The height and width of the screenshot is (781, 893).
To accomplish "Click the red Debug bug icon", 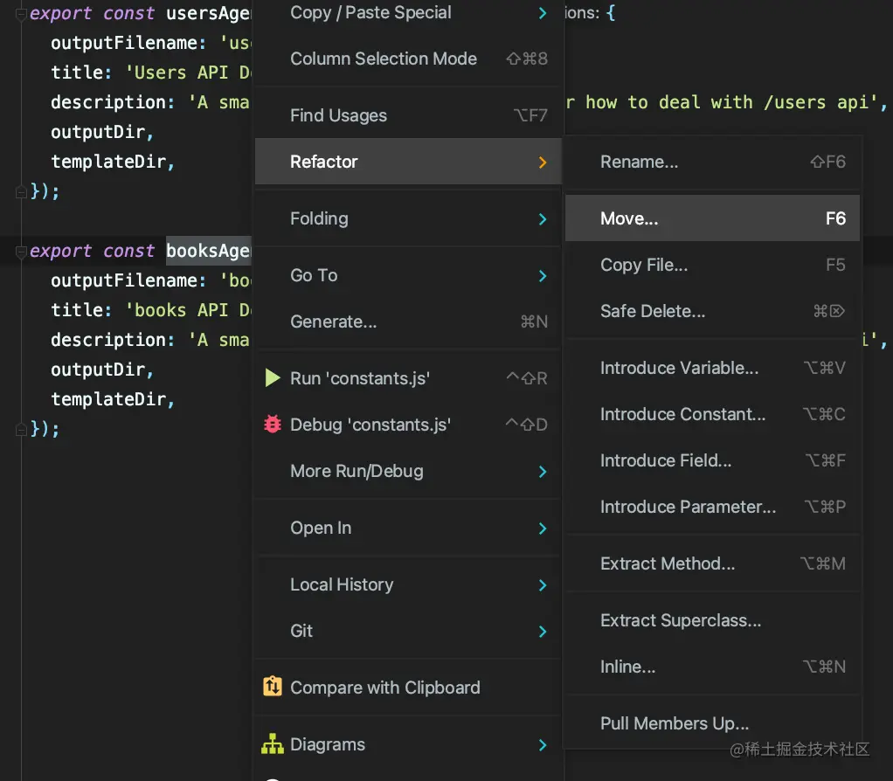I will coord(273,424).
